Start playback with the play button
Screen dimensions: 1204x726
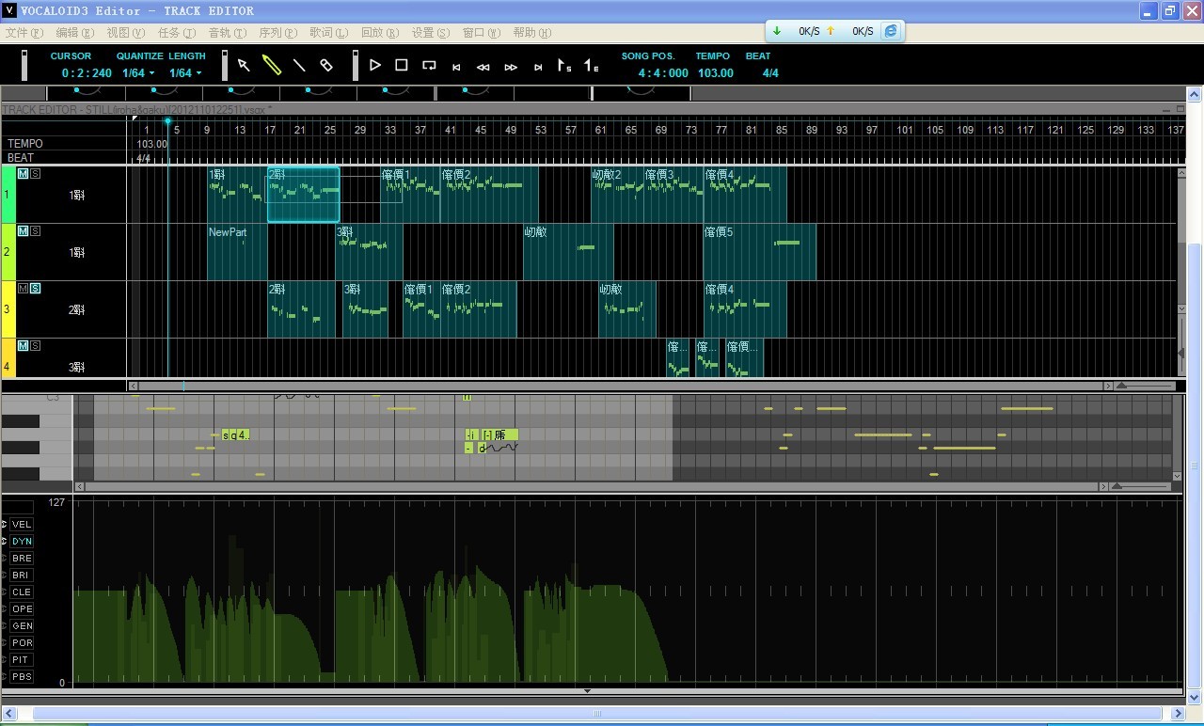pyautogui.click(x=375, y=65)
